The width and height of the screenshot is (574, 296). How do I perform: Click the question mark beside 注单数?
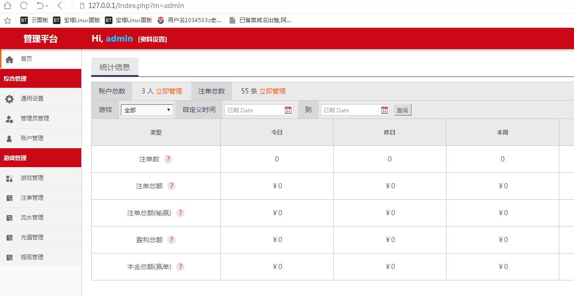pyautogui.click(x=168, y=159)
